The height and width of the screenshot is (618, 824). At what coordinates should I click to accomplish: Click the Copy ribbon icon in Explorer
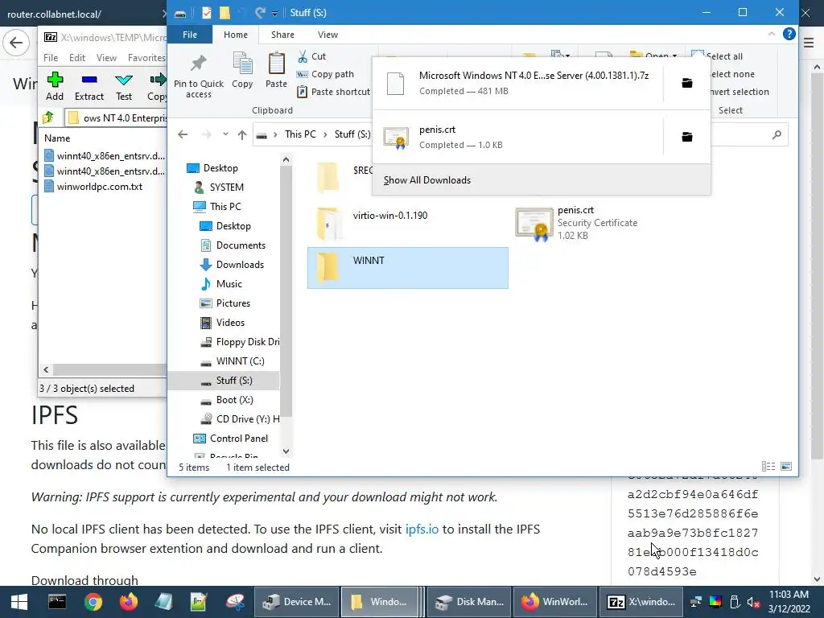coord(242,70)
